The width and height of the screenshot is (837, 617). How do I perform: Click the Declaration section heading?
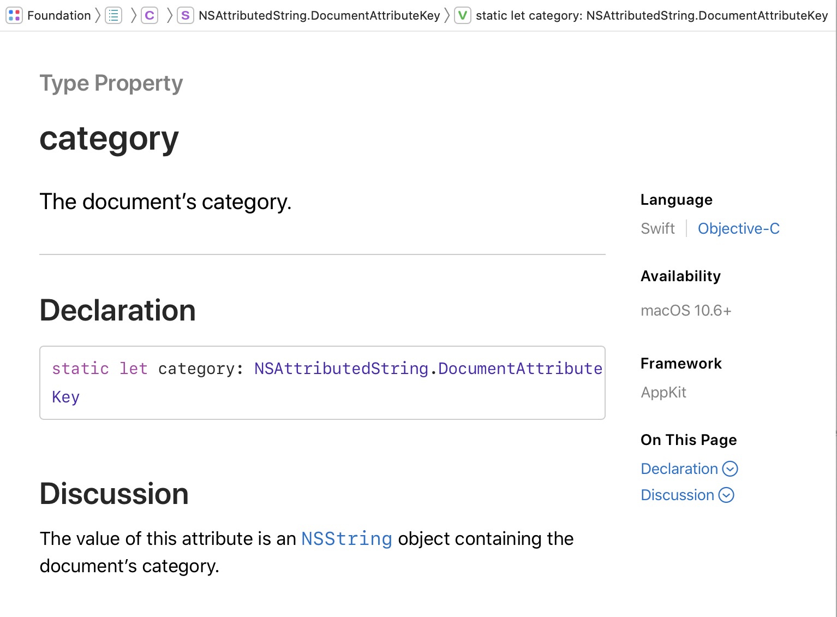tap(117, 310)
